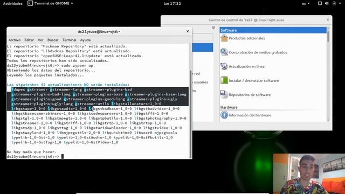The width and height of the screenshot is (345, 194).
Task: Open Actividades overview
Action: (12, 3)
